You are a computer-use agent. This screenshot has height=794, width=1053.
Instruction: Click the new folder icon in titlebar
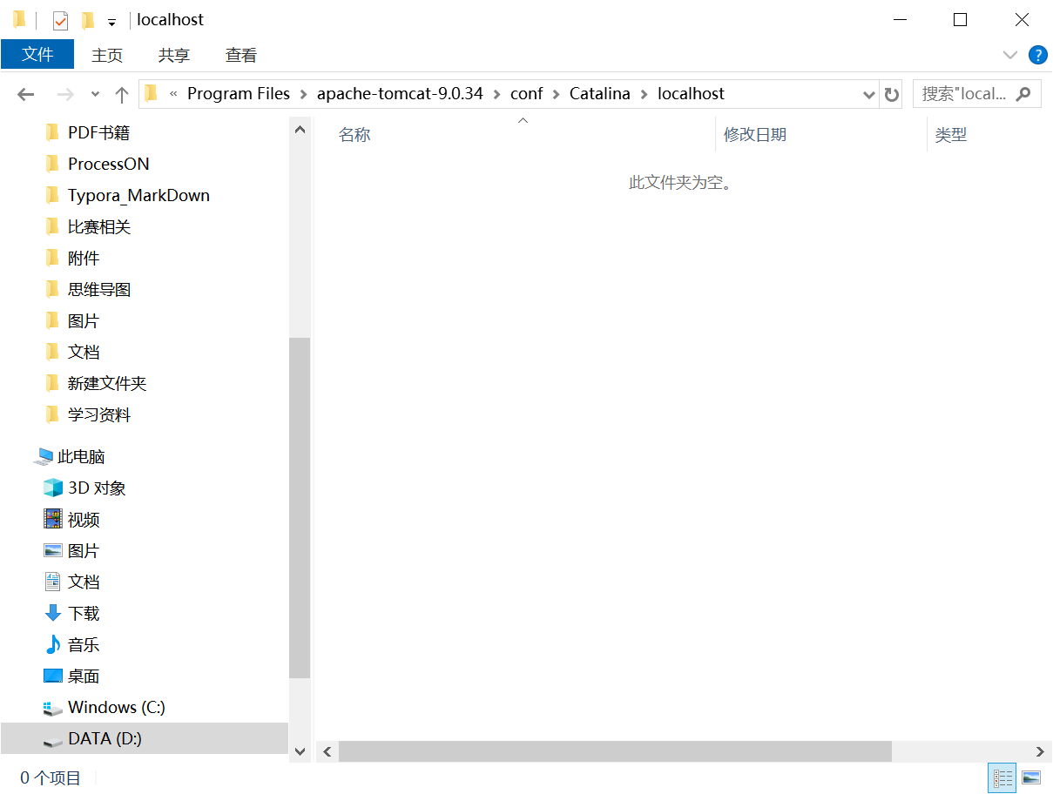[87, 20]
